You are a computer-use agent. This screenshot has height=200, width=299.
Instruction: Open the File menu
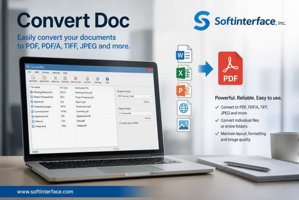[x=29, y=72]
